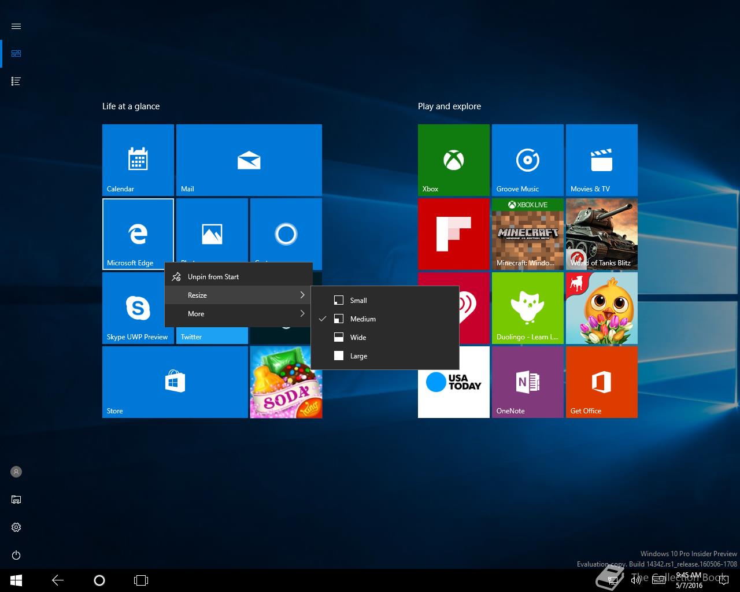
Task: Open the More submenu entry
Action: (239, 314)
